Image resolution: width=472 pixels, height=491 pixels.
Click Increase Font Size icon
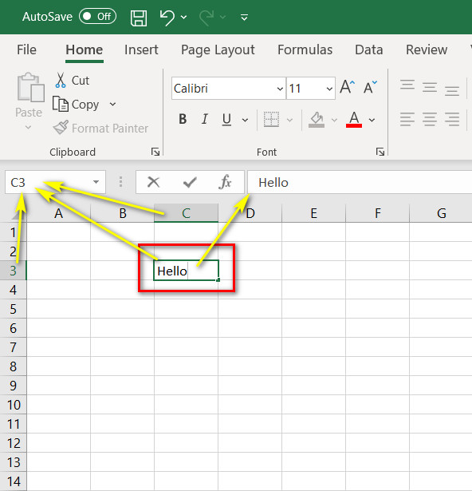[x=347, y=87]
